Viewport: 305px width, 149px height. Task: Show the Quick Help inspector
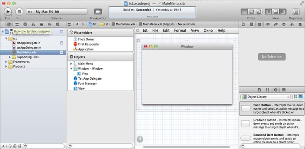pyautogui.click(x=251, y=24)
